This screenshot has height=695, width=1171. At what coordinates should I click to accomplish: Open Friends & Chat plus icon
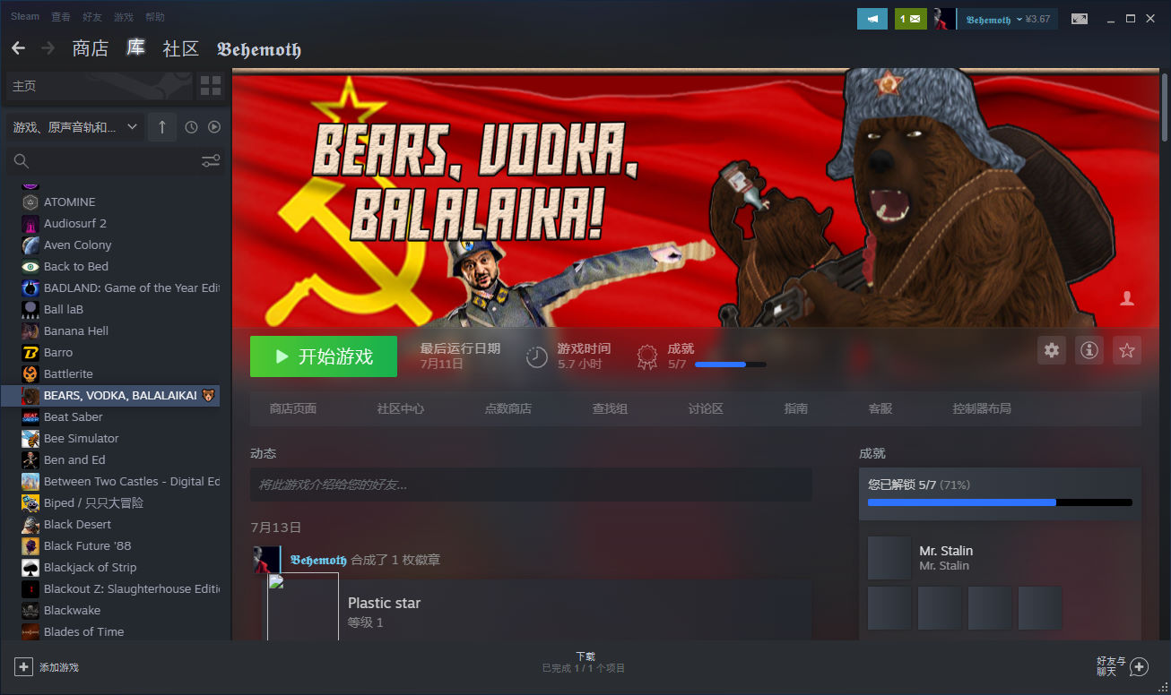point(1139,666)
